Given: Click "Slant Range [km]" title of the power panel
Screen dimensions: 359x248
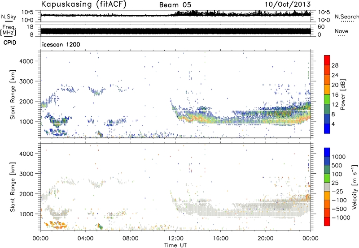Looking at the screenshot, I should [13, 94].
